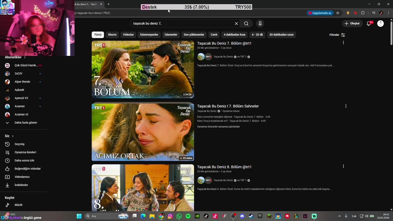
Task: Select the Videolar filter chip
Action: tap(128, 35)
